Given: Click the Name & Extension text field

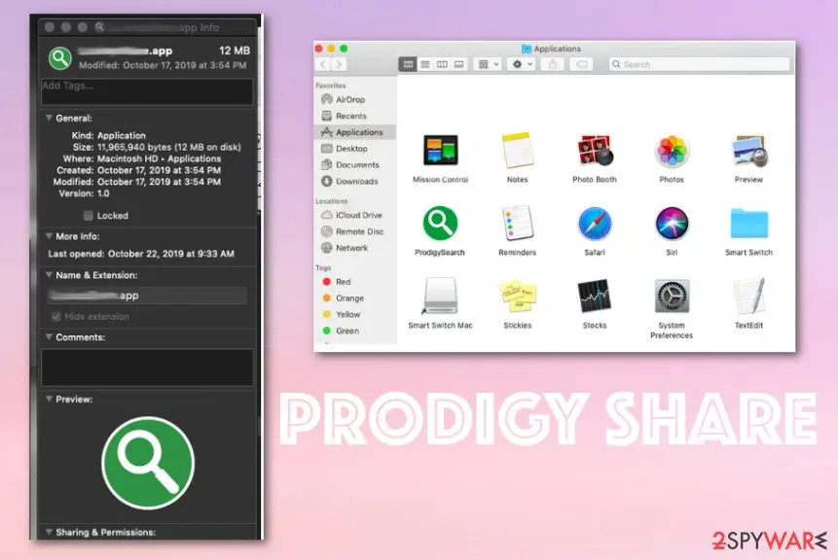Looking at the screenshot, I should click(x=148, y=296).
